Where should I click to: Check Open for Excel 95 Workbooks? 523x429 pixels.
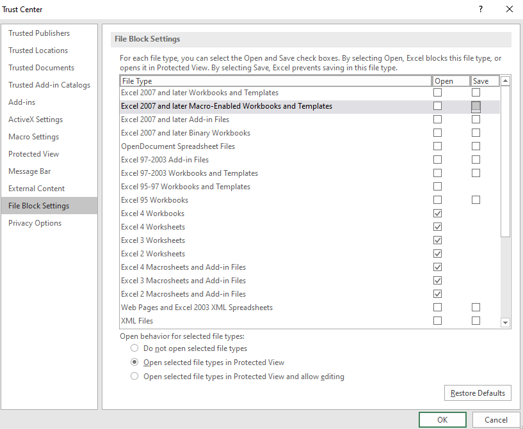(x=437, y=200)
